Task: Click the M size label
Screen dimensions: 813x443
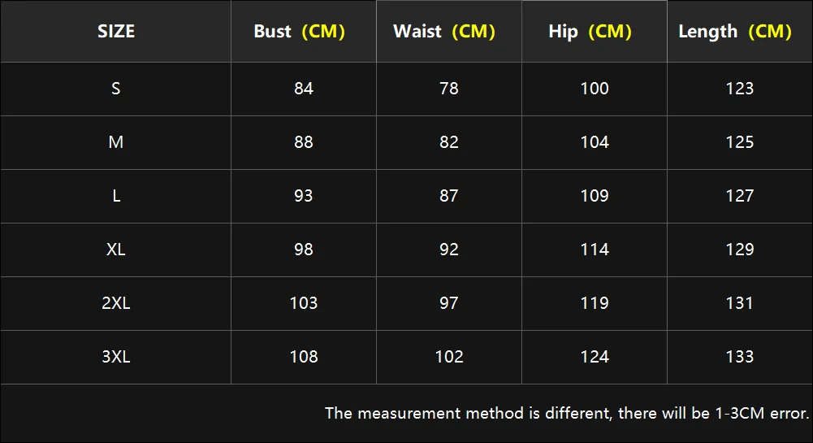Action: pyautogui.click(x=116, y=142)
